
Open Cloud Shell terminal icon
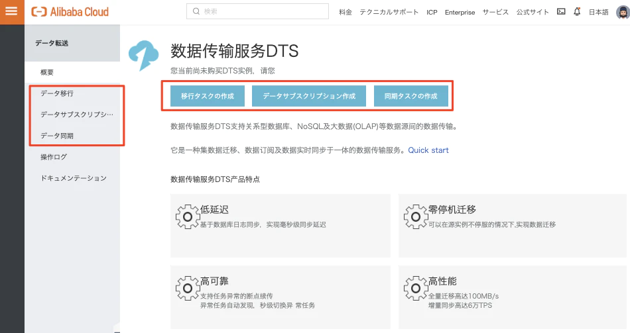(561, 12)
